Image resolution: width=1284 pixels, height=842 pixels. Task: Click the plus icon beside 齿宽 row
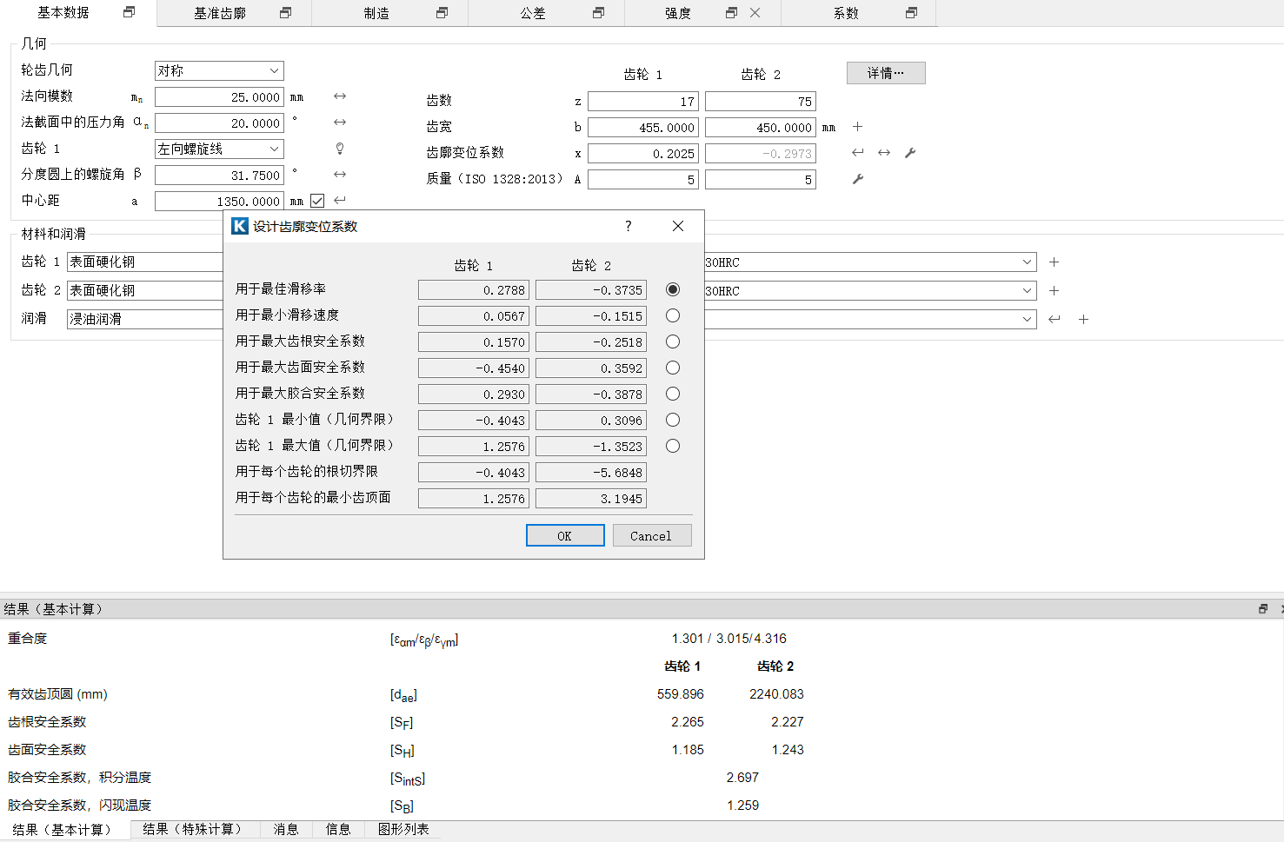coord(857,127)
